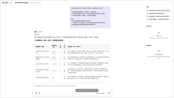Focus the chat message input field

tap(72, 86)
